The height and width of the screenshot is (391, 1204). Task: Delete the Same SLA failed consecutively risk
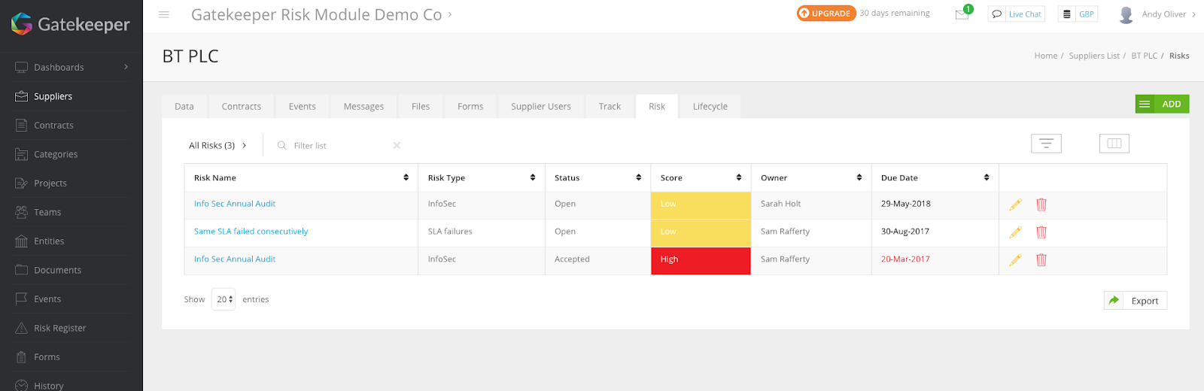pyautogui.click(x=1041, y=232)
